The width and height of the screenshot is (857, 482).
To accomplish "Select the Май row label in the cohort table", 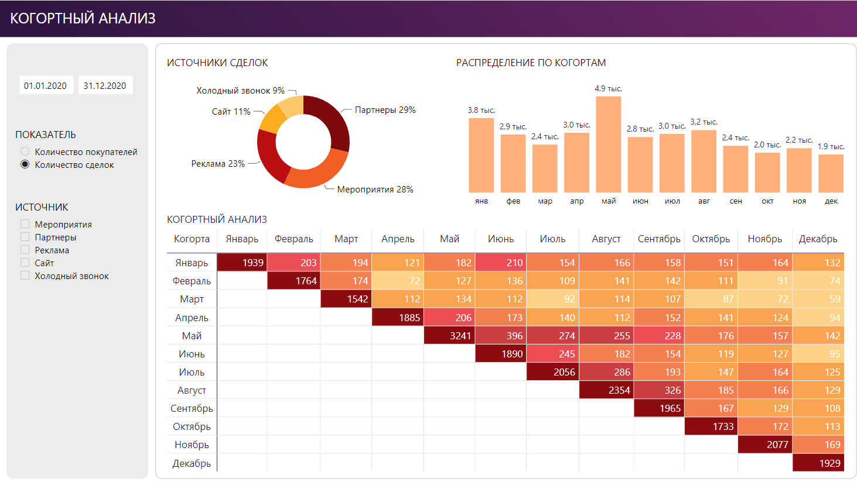I will pos(192,336).
